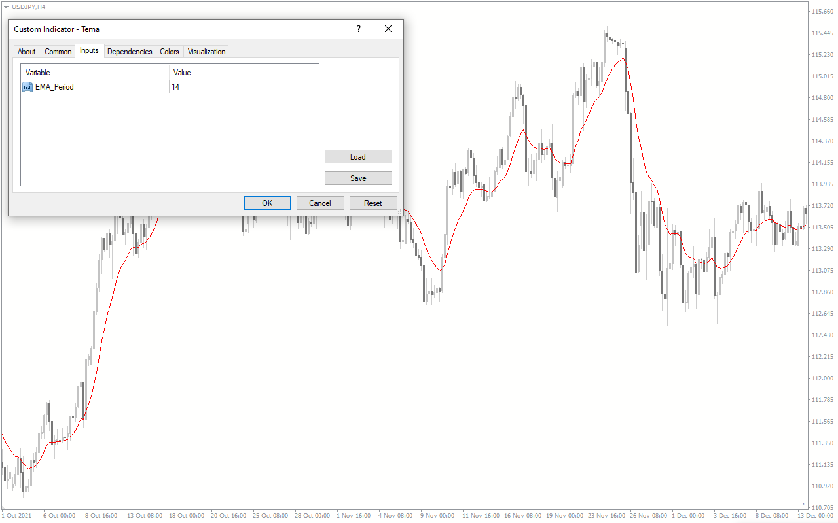Click the Cancel button

320,203
